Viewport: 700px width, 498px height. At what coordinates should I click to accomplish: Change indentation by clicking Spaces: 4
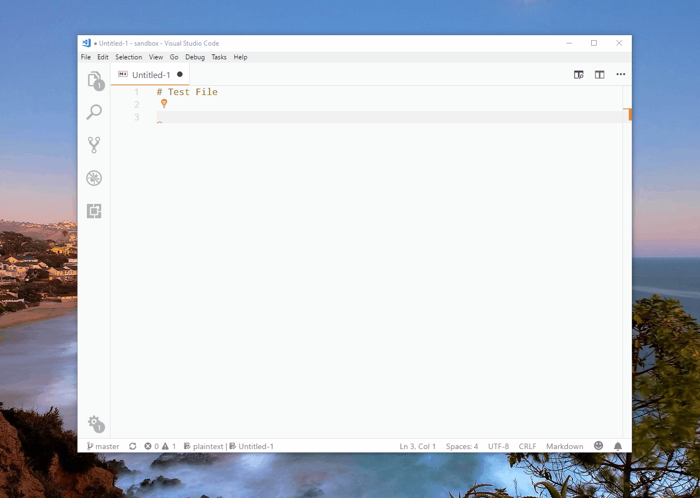(x=461, y=446)
